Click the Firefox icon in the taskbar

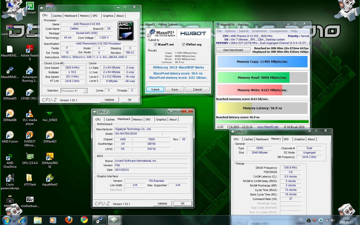(x=69, y=220)
